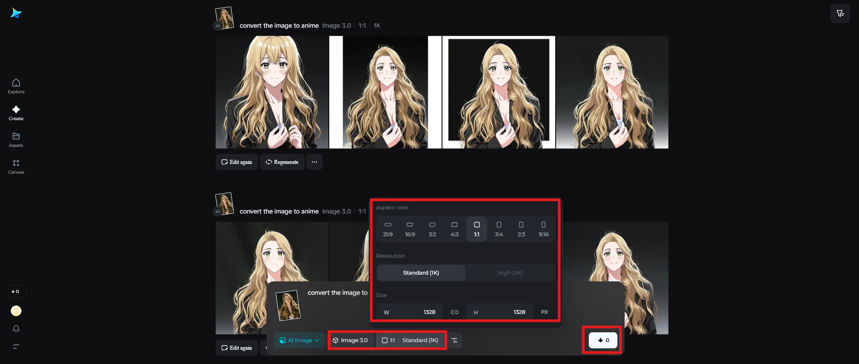Select the 2:3 aspect ratio
859x364 pixels.
pos(521,229)
